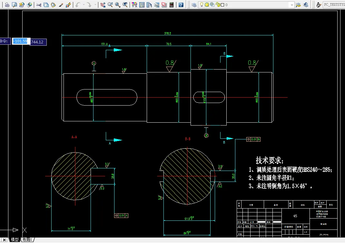Open the Properties palette icon
Screen dimensions: 345x243
pos(134,5)
